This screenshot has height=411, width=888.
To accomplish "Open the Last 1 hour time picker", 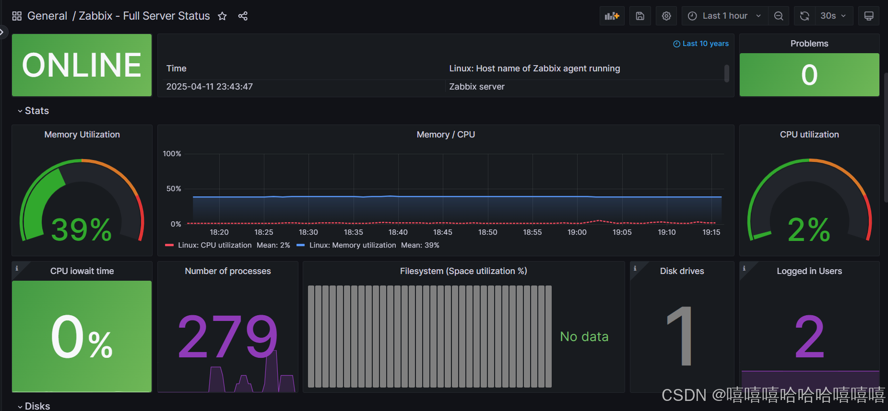I will 725,16.
